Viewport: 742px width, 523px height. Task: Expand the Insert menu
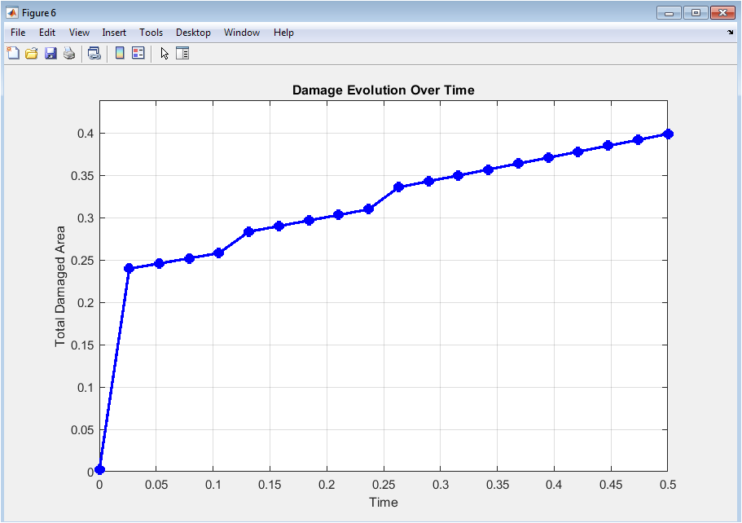coord(114,33)
